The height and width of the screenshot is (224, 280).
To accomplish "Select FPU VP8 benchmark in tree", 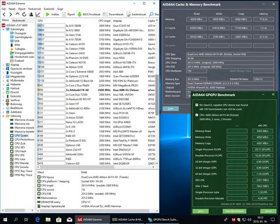I will (19, 155).
